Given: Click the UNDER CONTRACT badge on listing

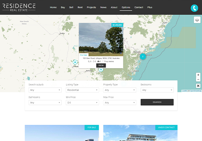Looking at the screenshot, I should pyautogui.click(x=166, y=127).
